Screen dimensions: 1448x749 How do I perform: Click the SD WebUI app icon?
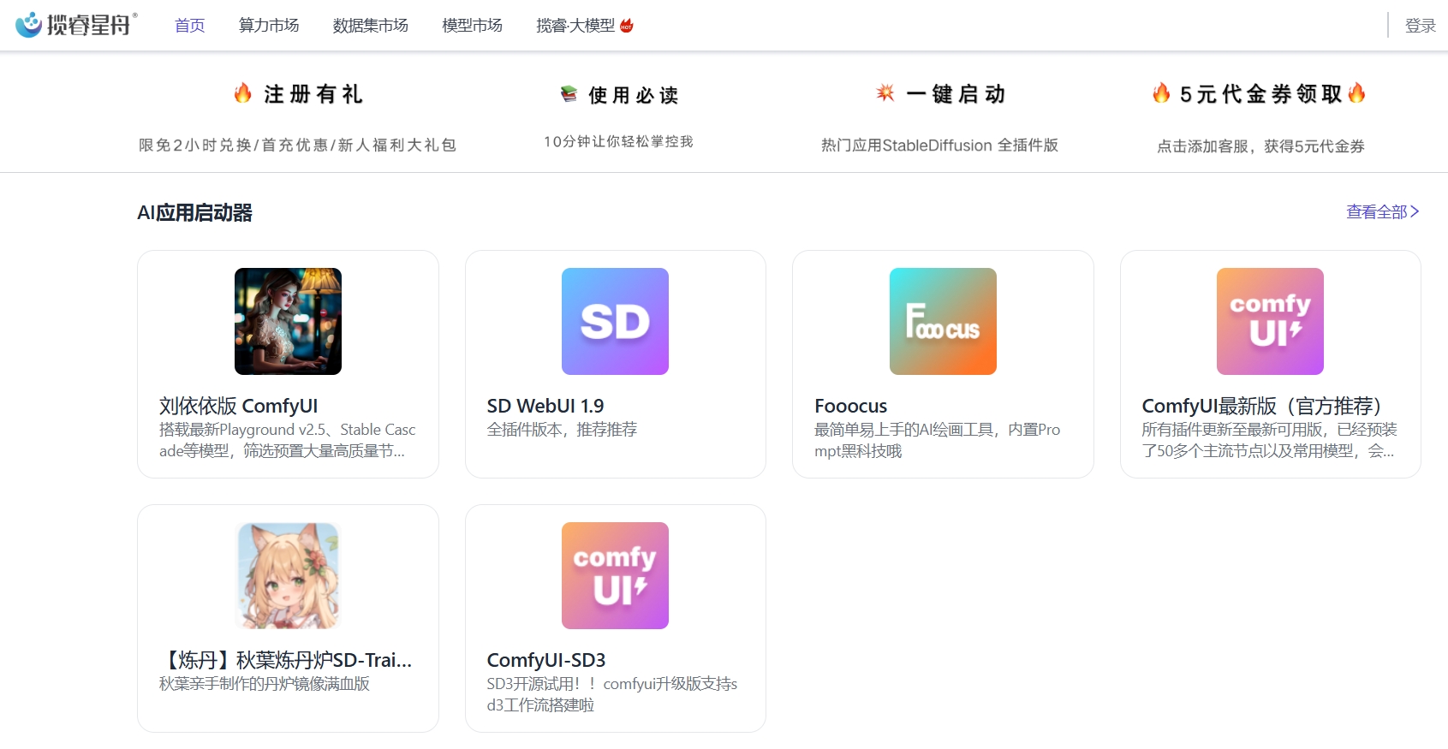[615, 321]
